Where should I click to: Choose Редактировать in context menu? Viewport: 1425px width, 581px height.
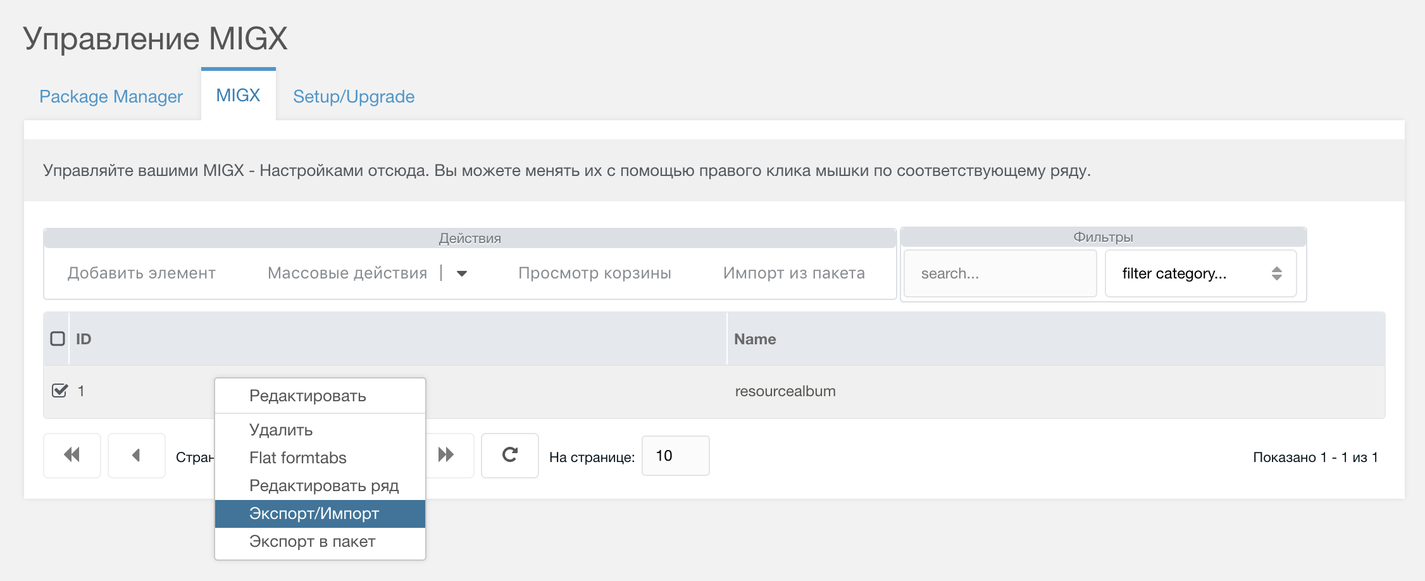[320, 396]
